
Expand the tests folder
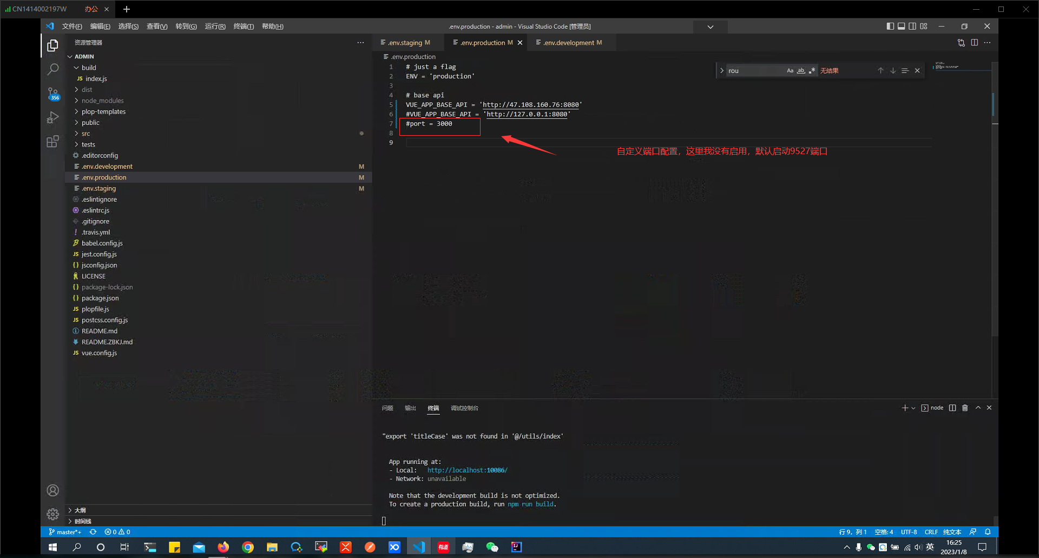[76, 144]
